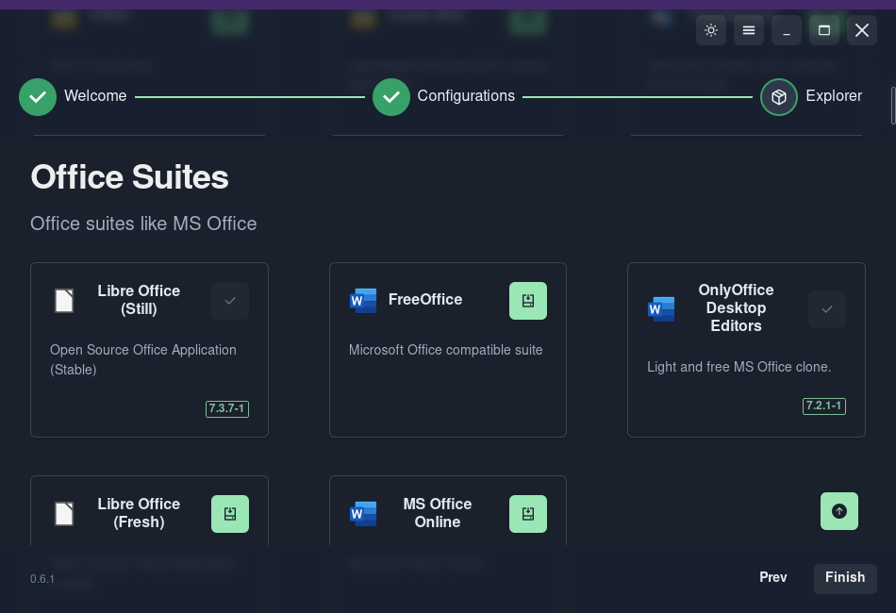Install MS Office Online
This screenshot has height=613, width=896.
click(528, 514)
